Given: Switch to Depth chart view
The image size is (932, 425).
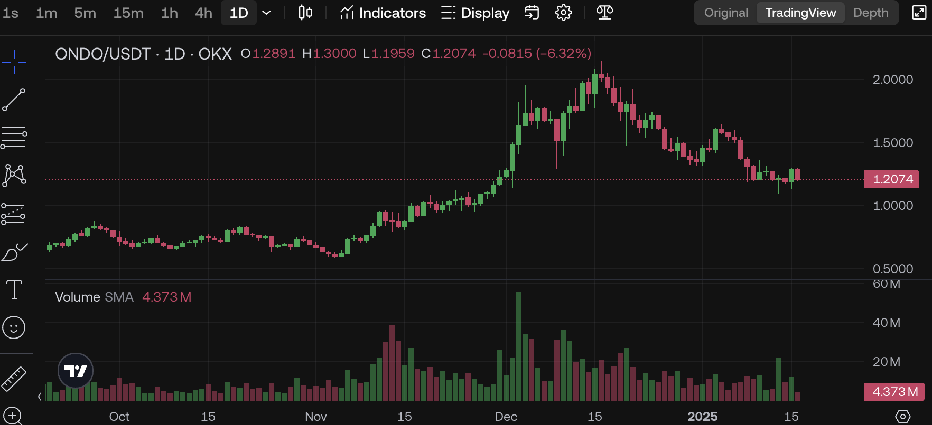Looking at the screenshot, I should coord(871,13).
